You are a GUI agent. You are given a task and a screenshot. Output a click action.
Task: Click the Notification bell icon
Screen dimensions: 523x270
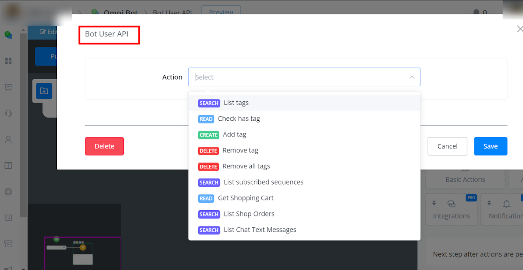pos(506,204)
